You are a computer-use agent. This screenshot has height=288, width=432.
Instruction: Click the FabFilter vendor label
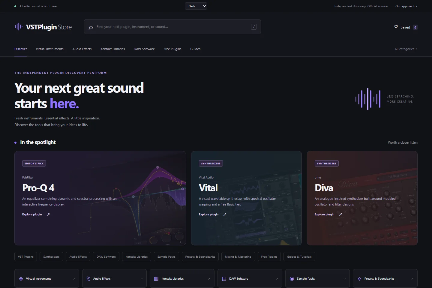pos(28,178)
